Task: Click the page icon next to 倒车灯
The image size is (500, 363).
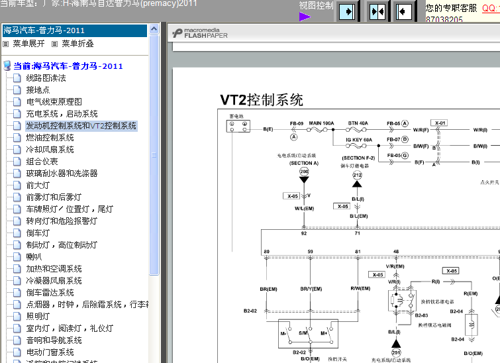Action: pos(17,233)
